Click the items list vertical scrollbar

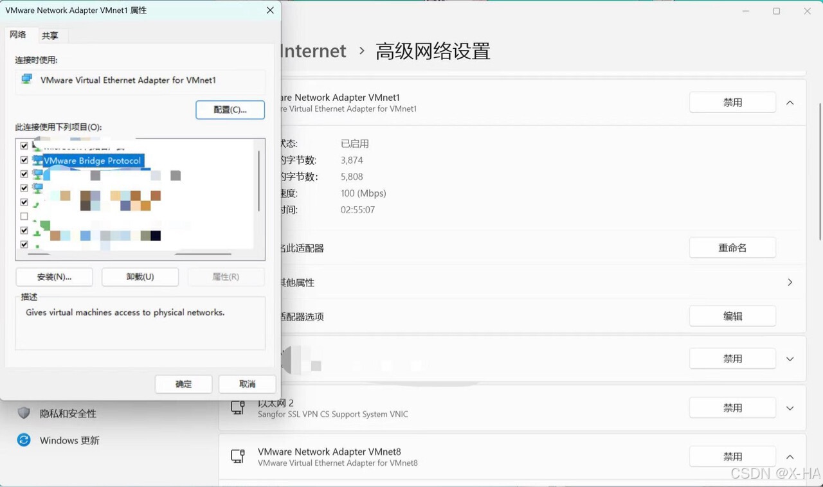pyautogui.click(x=259, y=181)
